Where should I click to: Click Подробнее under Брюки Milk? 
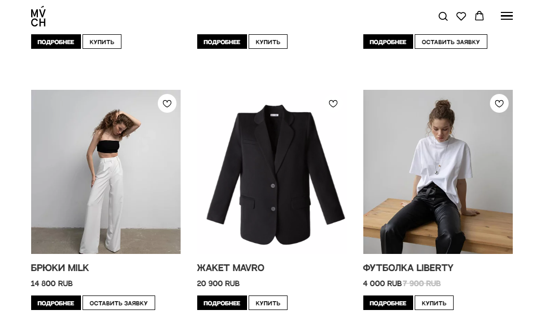(x=56, y=303)
